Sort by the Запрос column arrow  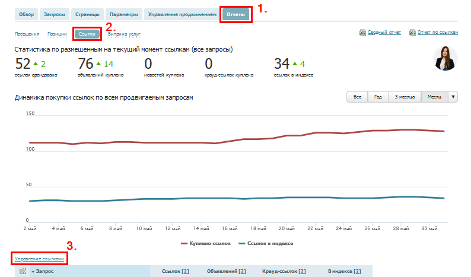[x=33, y=271]
